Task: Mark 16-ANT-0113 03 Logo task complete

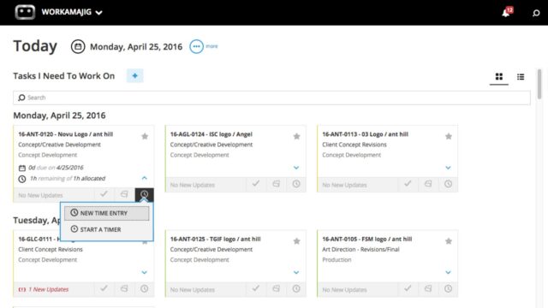Action: tap(408, 184)
